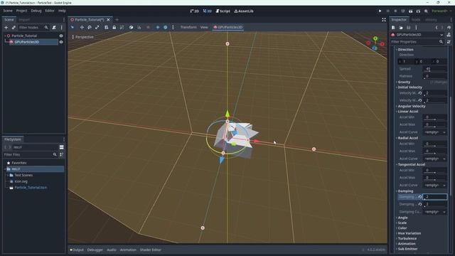Run the project with Play button
Viewport: 455px width, 256px height.
pos(380,11)
